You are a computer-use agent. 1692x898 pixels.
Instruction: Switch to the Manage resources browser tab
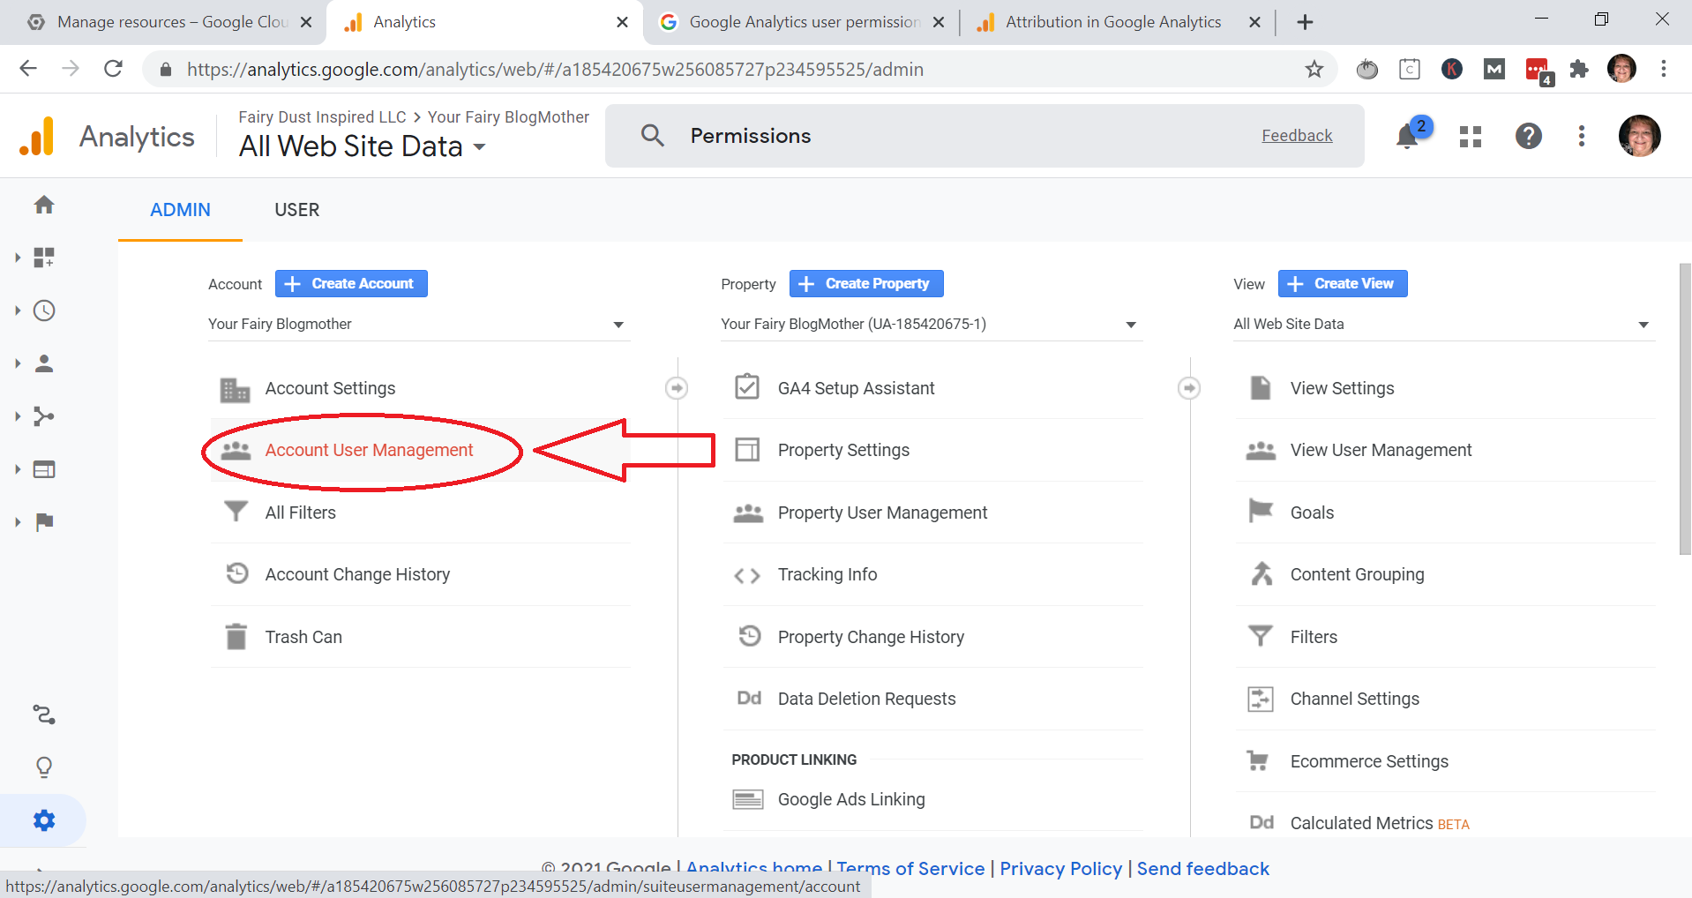[x=163, y=22]
